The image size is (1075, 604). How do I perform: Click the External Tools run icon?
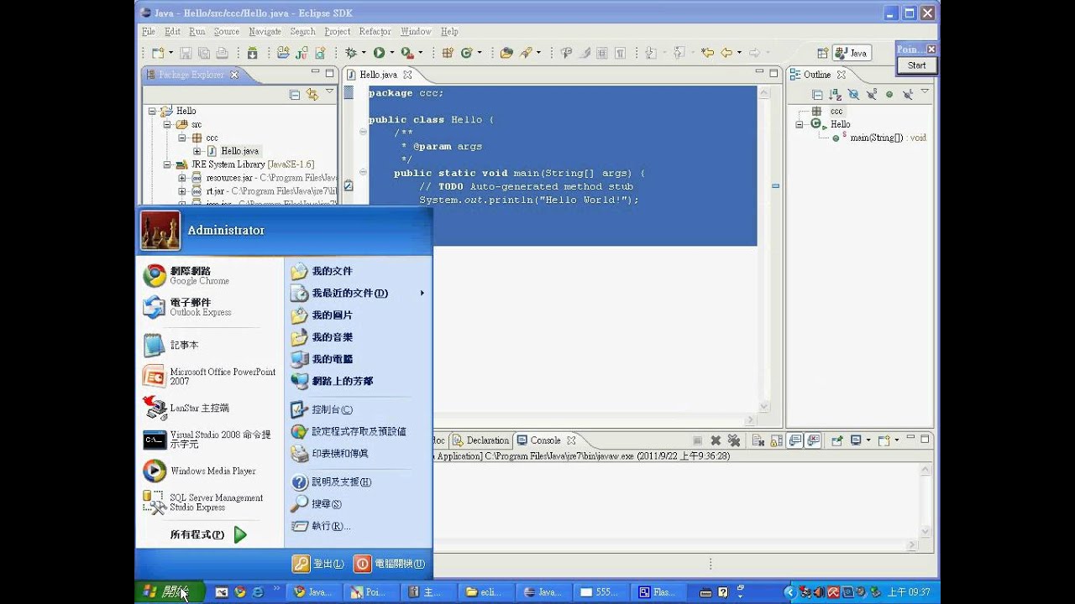406,53
